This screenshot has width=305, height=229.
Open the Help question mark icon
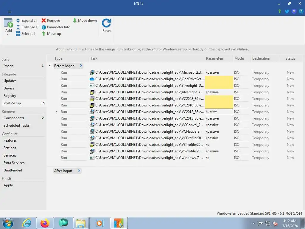[301, 11]
